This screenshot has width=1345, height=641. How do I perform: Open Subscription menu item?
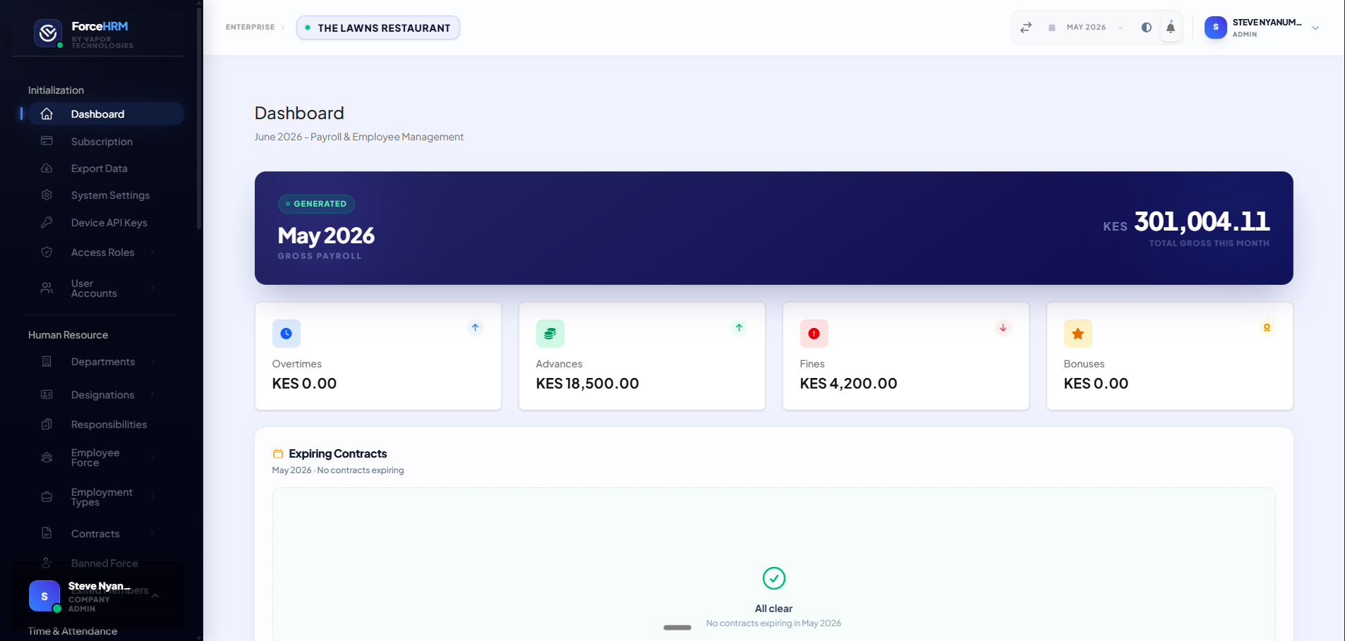[106, 141]
